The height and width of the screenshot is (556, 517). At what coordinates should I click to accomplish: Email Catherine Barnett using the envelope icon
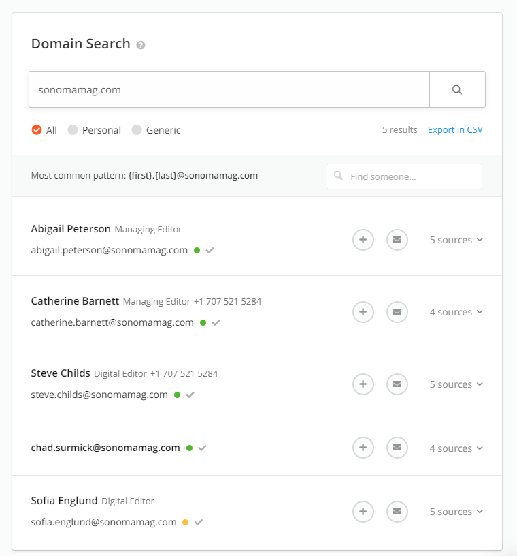pos(397,312)
